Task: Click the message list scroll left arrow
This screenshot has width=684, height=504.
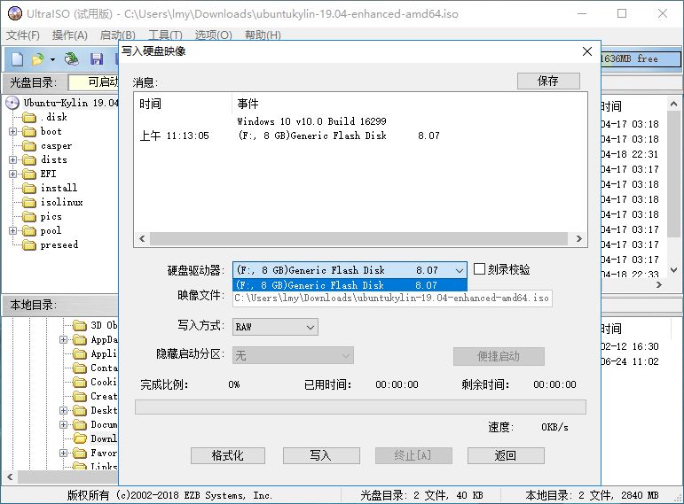Action: coord(142,239)
